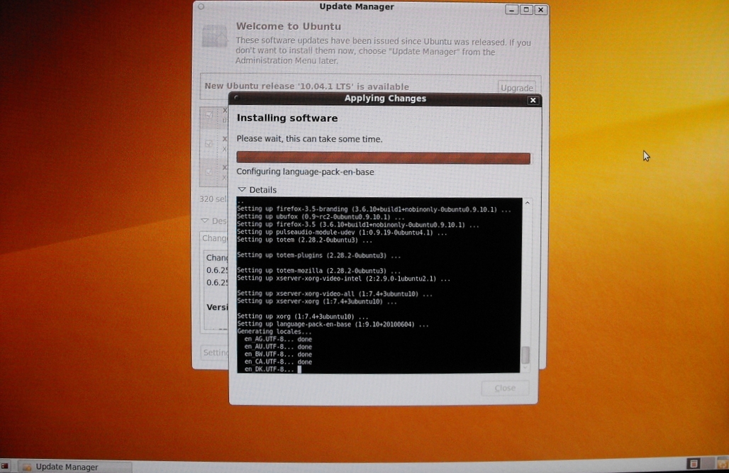Toggle the third update checkbox in list
The width and height of the screenshot is (729, 473).
coord(209,171)
